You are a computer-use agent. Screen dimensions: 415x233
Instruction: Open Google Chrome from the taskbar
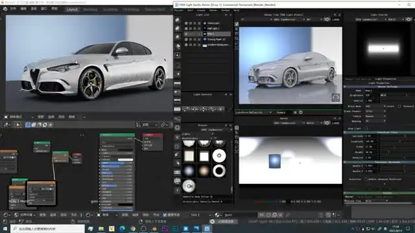click(x=133, y=228)
